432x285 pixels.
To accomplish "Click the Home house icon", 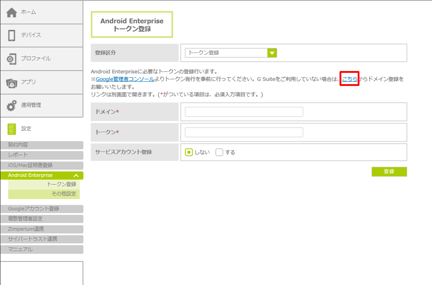I will tap(12, 12).
